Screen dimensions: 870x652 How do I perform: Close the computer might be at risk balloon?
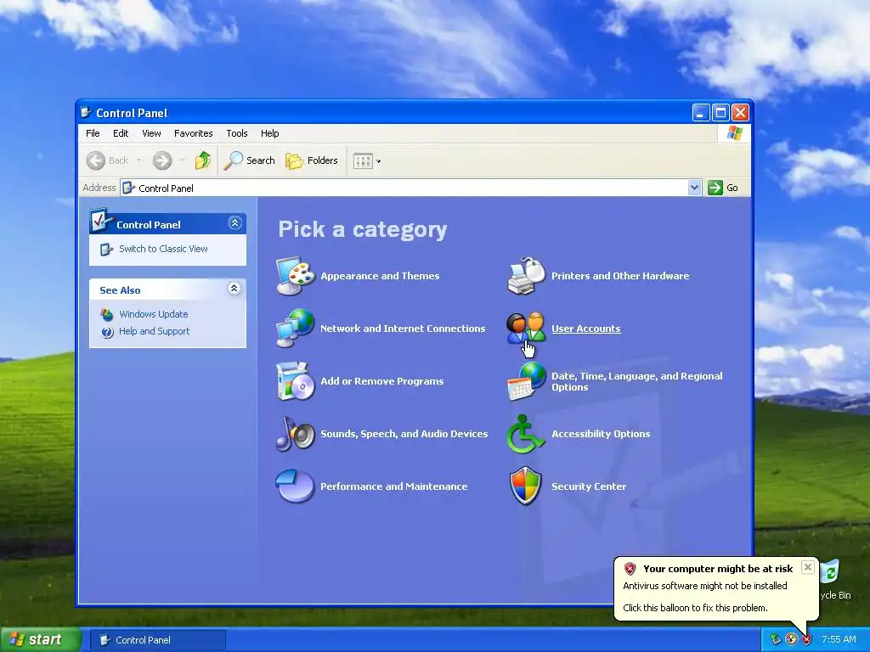[808, 567]
